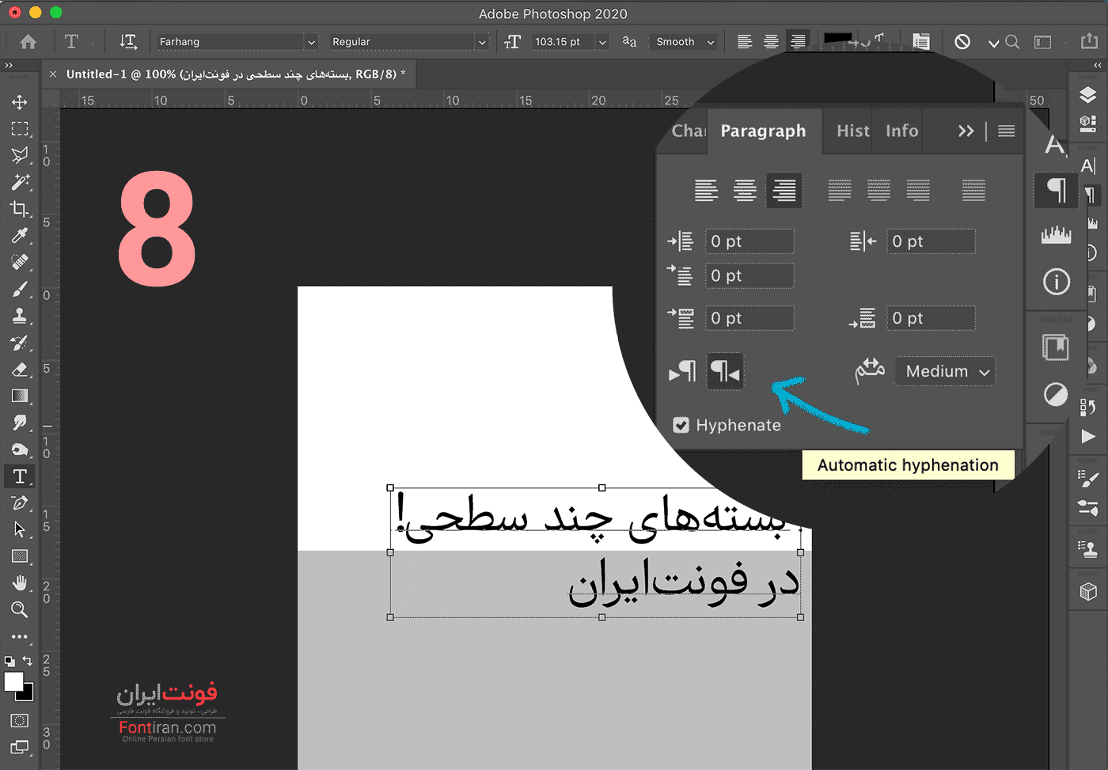Viewport: 1108px width, 770px height.
Task: Switch to the Info panel tab
Action: (x=901, y=131)
